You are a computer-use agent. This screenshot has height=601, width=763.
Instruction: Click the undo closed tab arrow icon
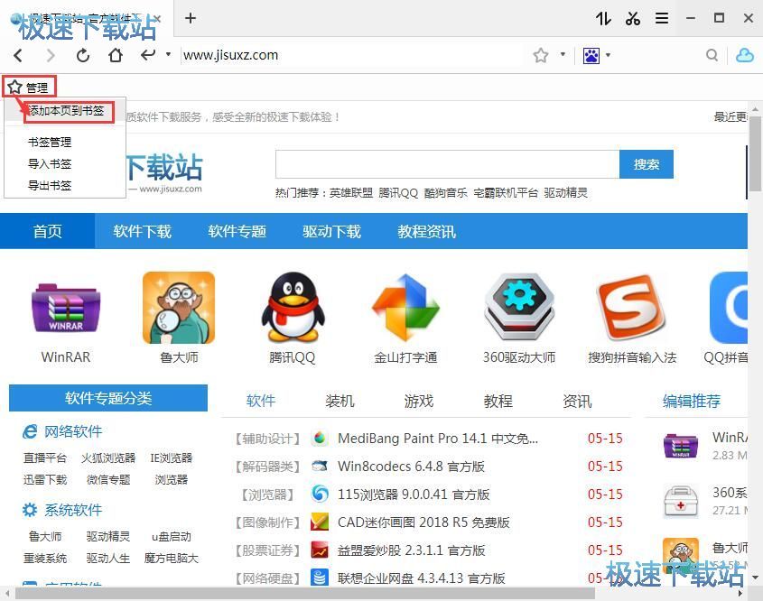tap(148, 54)
